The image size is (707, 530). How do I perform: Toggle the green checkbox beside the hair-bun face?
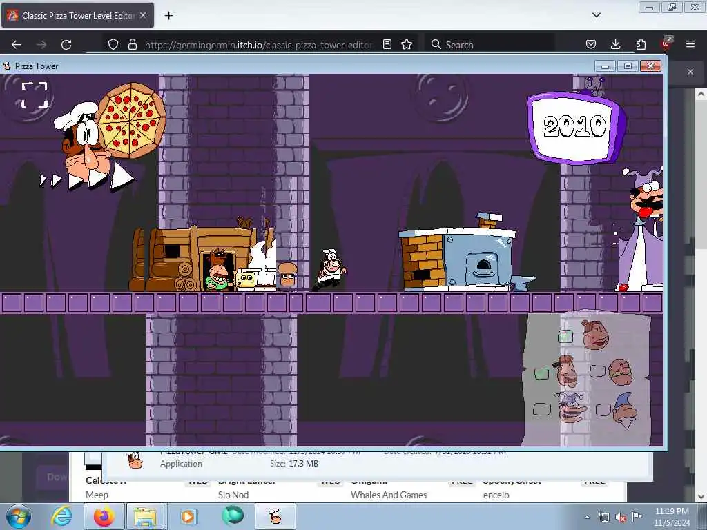point(565,336)
